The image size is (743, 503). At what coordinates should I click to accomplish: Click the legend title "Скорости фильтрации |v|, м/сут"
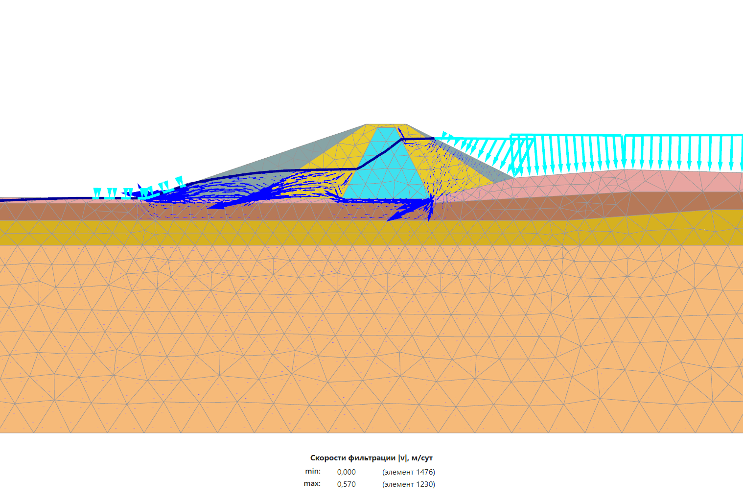tap(371, 458)
